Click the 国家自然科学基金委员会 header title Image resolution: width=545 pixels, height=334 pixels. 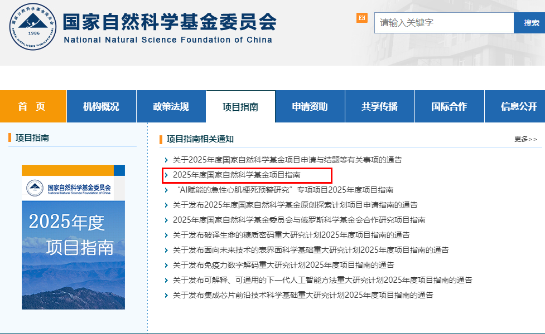click(x=170, y=22)
